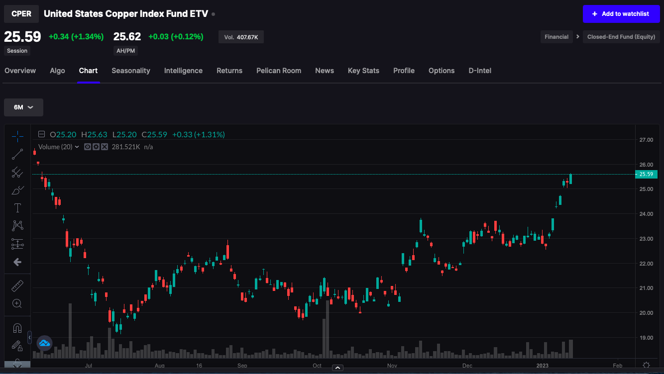Open the 6M timeframe dropdown
This screenshot has height=374, width=664.
[23, 107]
